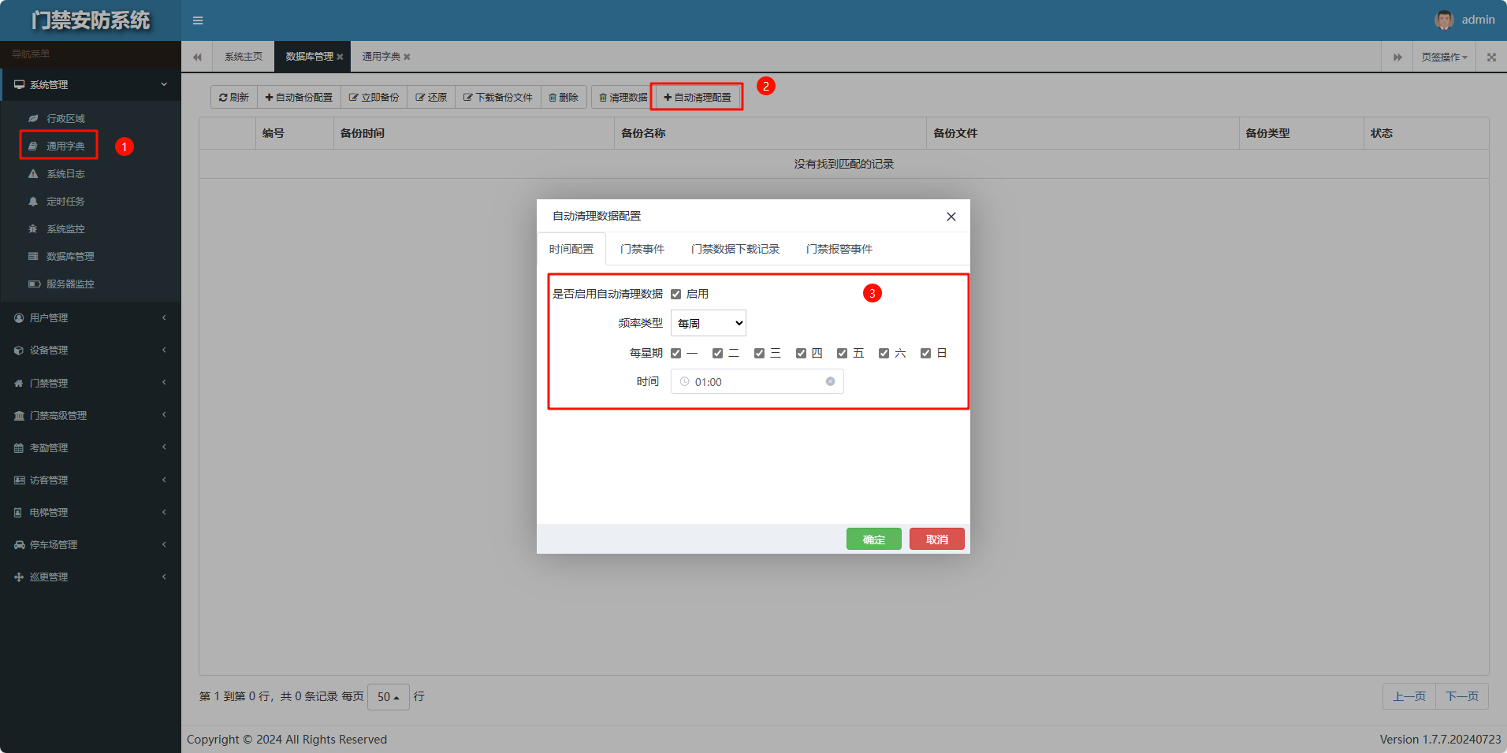Close the 数据库管理 tab via its x icon
Image resolution: width=1507 pixels, height=753 pixels.
[x=340, y=57]
